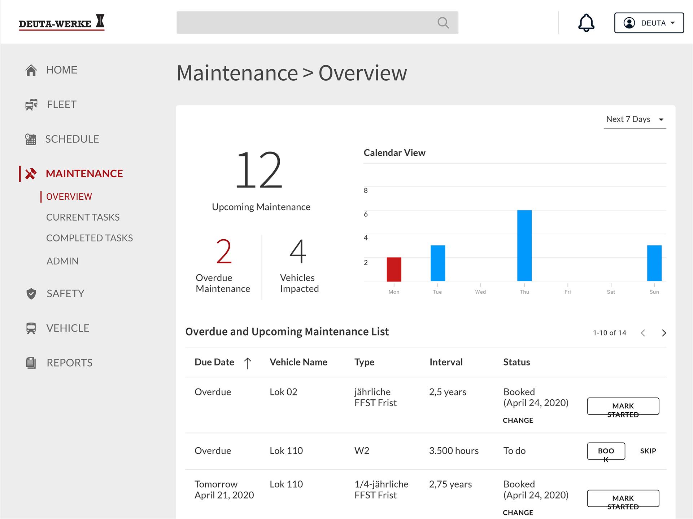The height and width of the screenshot is (519, 693).
Task: Click Book button for Lok 110 W2
Action: coord(606,451)
